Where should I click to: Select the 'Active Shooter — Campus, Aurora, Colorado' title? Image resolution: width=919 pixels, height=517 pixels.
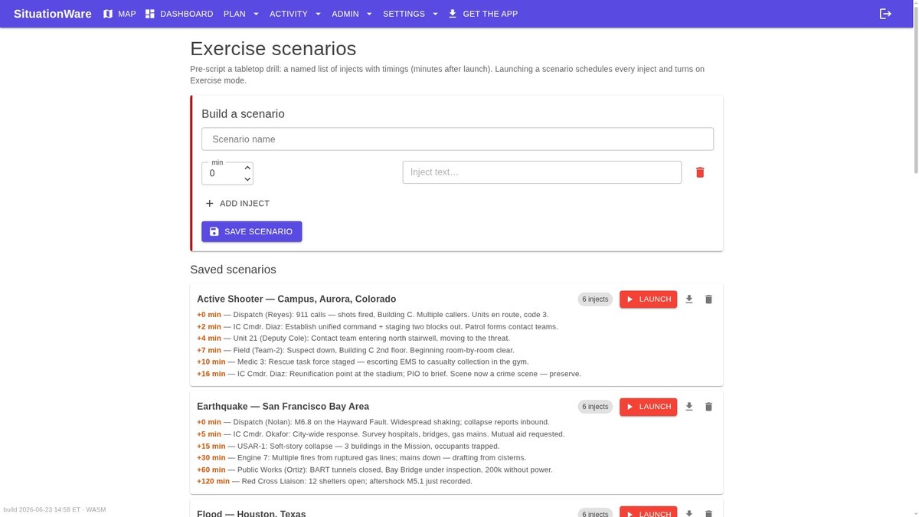[296, 299]
